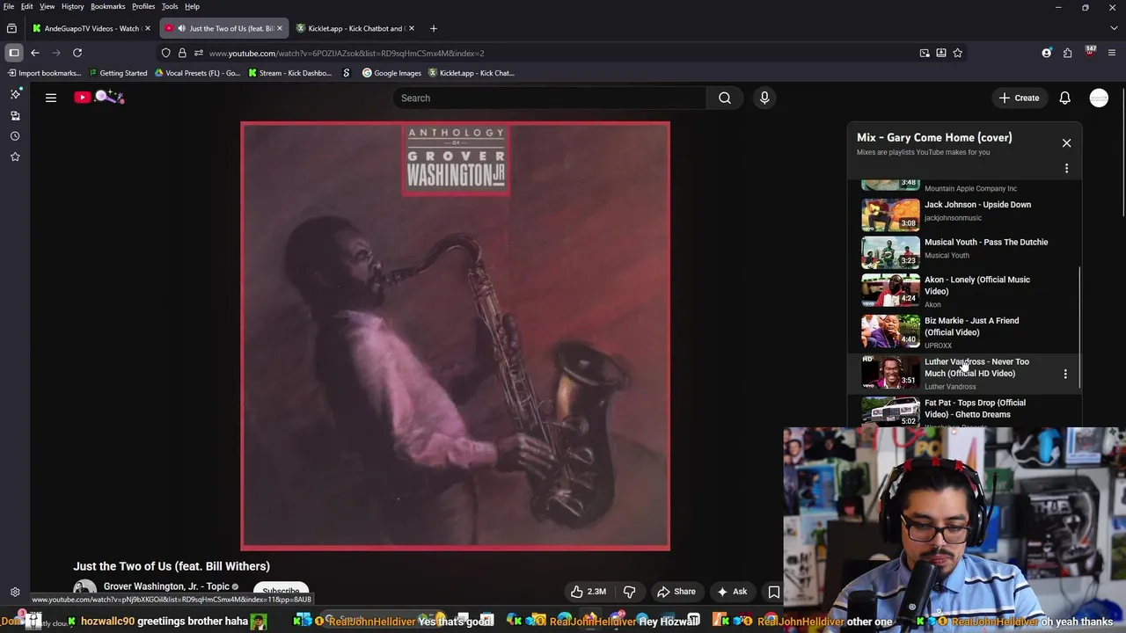Open options for Luther Vandross playlist item
Screen dimensions: 1126x633
point(1065,374)
